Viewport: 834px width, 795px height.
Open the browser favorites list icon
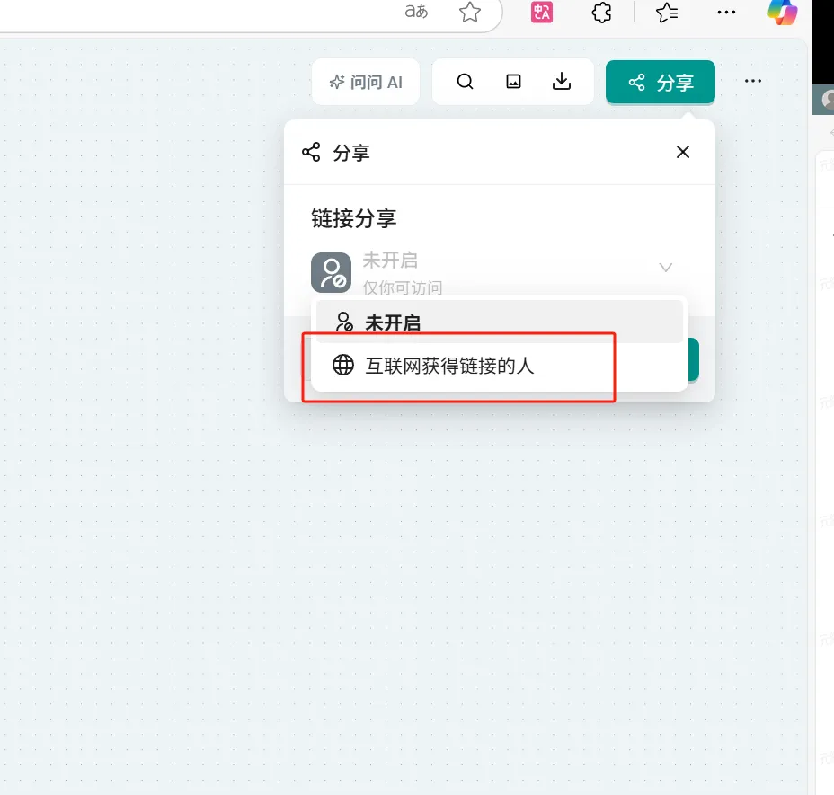tap(667, 12)
